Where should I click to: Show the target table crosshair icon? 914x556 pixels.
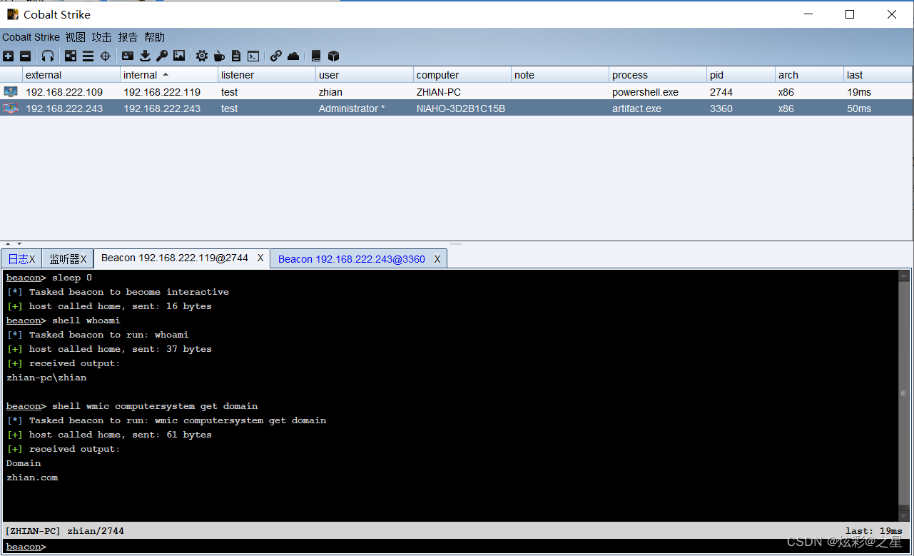(105, 56)
